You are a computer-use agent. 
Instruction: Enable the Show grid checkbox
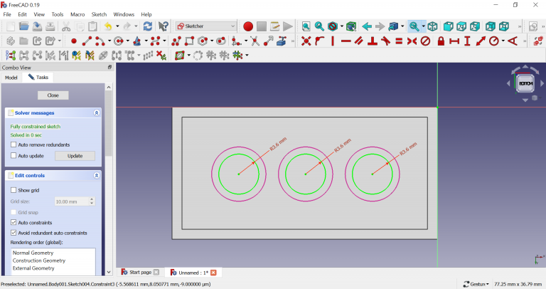[14, 190]
